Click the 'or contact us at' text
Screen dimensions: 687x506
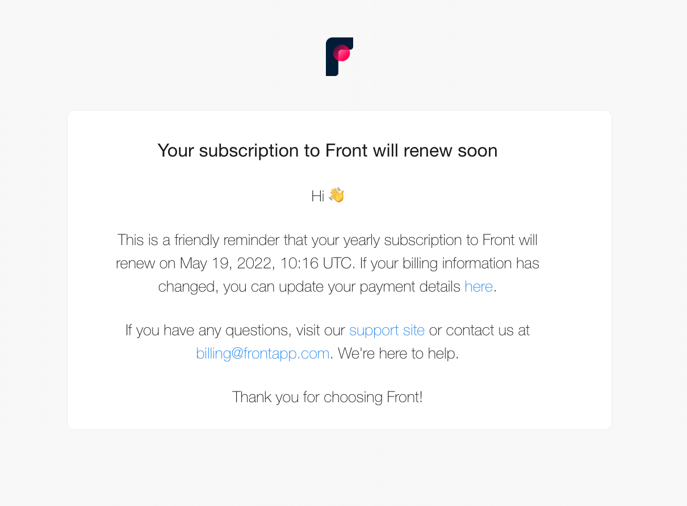pos(479,330)
